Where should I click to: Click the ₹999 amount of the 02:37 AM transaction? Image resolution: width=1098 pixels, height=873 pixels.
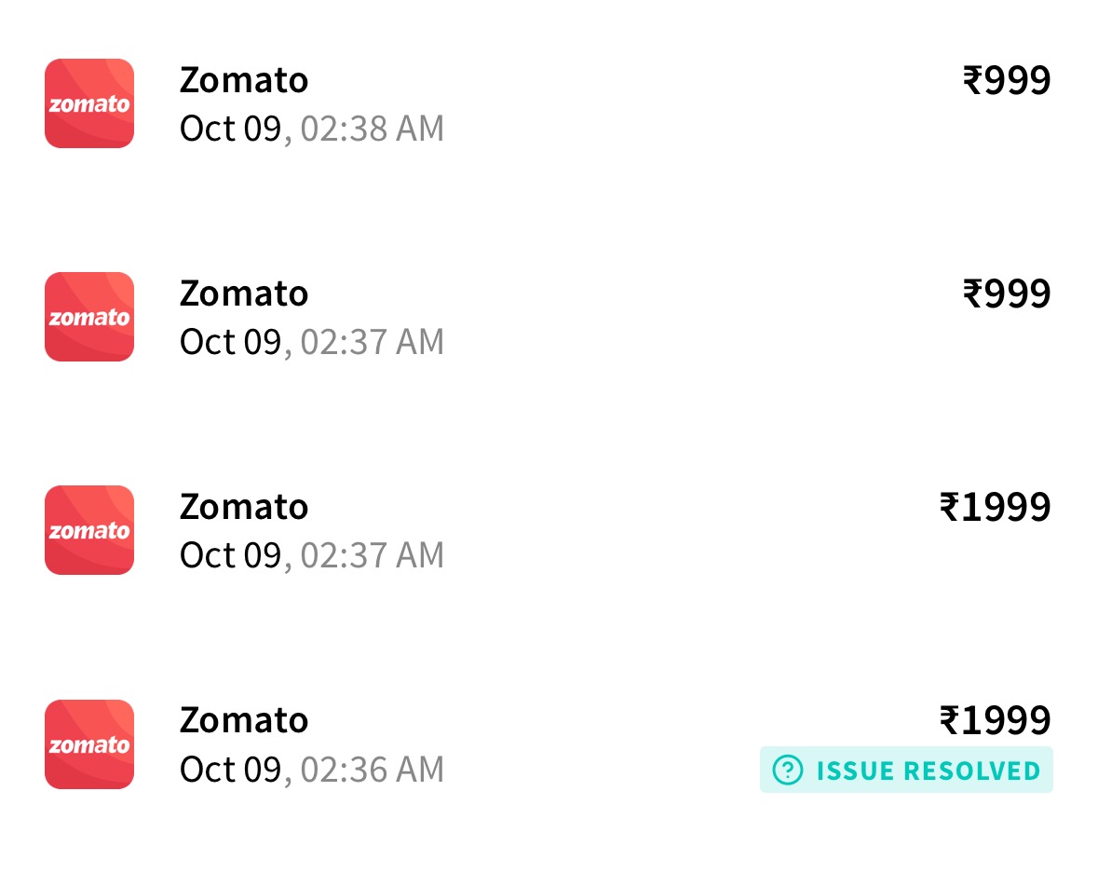coord(1007,293)
